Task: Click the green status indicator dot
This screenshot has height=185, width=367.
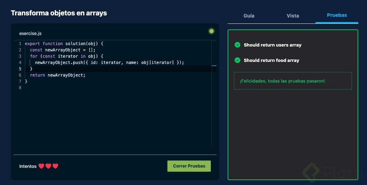Action: [212, 31]
